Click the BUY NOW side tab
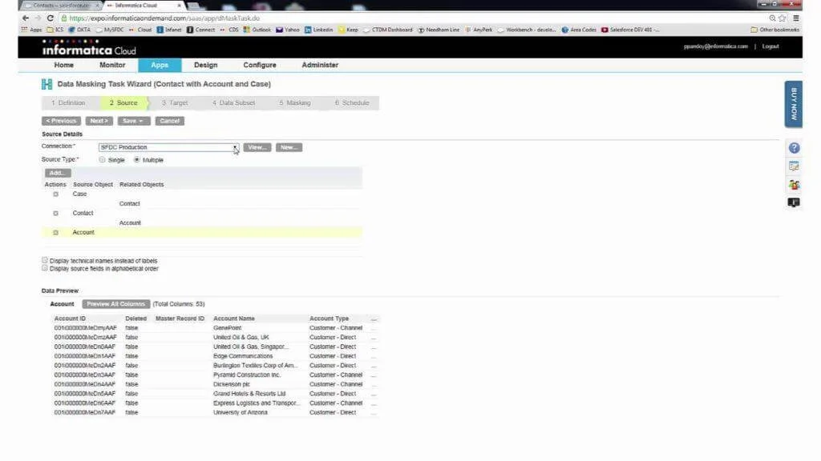Image resolution: width=821 pixels, height=461 pixels. (793, 104)
